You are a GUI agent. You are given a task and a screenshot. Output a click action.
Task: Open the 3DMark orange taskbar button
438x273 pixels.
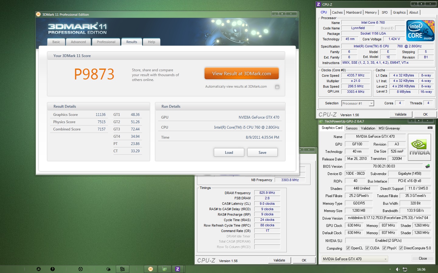pyautogui.click(x=151, y=269)
